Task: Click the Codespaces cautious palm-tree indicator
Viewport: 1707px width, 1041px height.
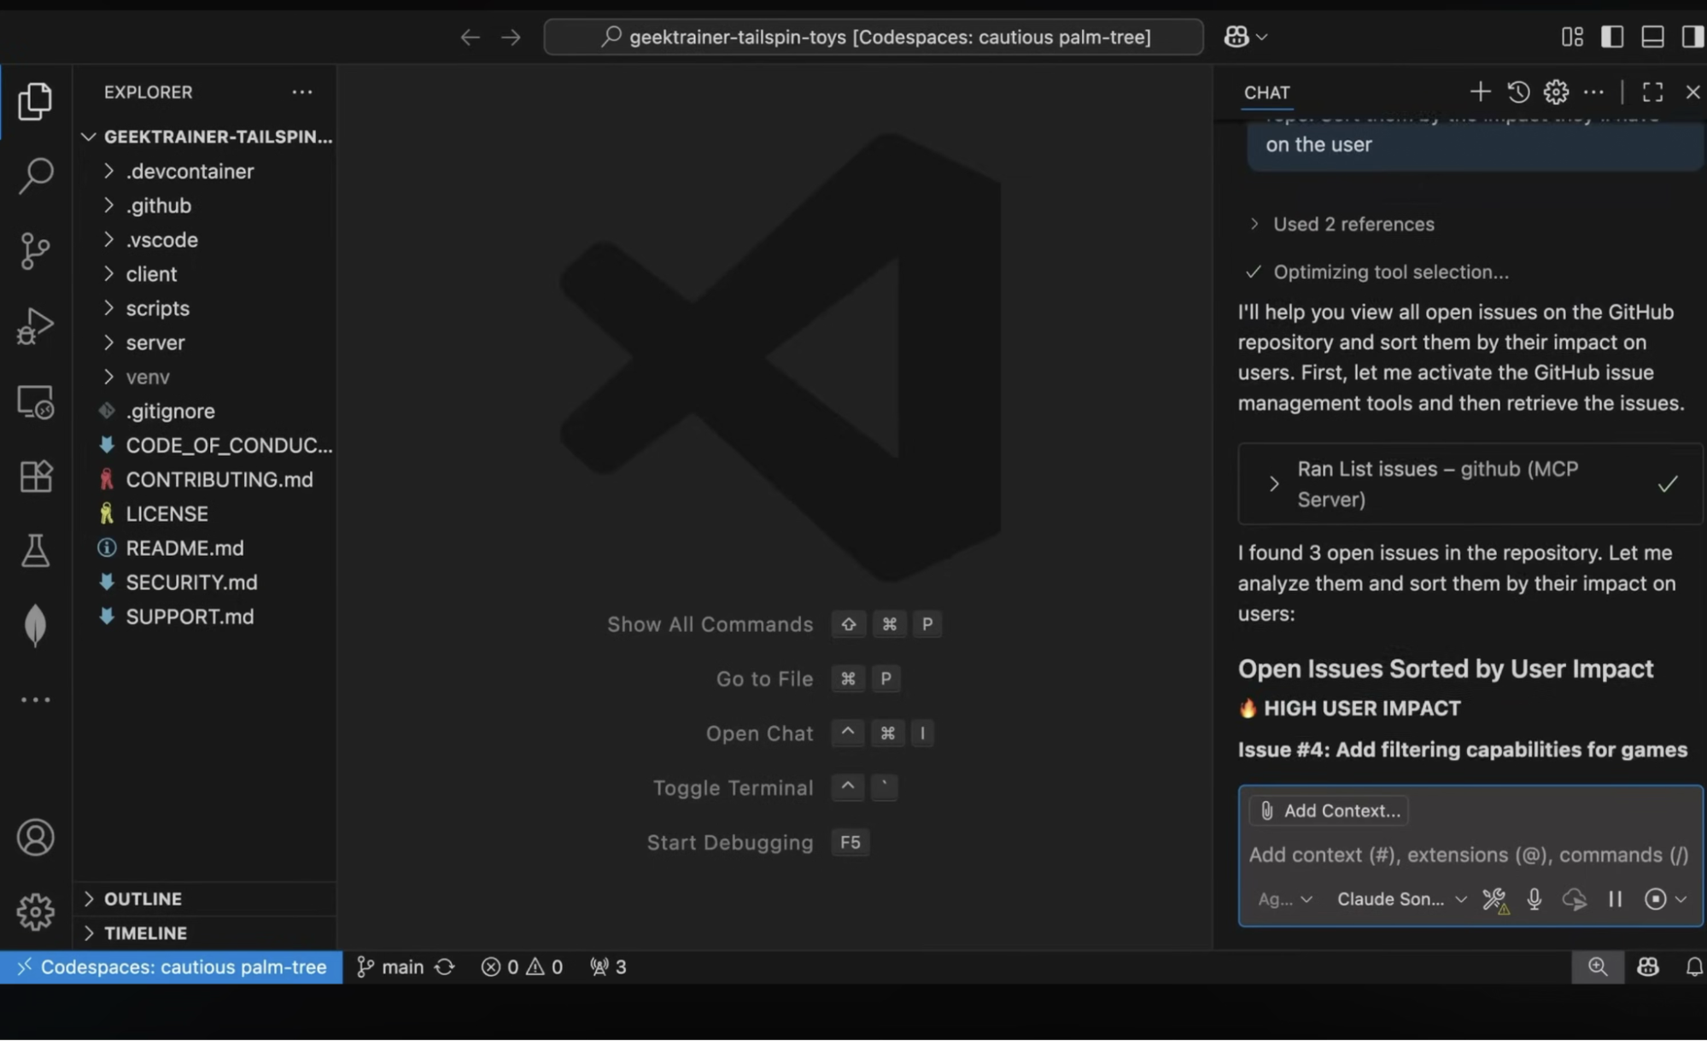Action: pyautogui.click(x=172, y=967)
